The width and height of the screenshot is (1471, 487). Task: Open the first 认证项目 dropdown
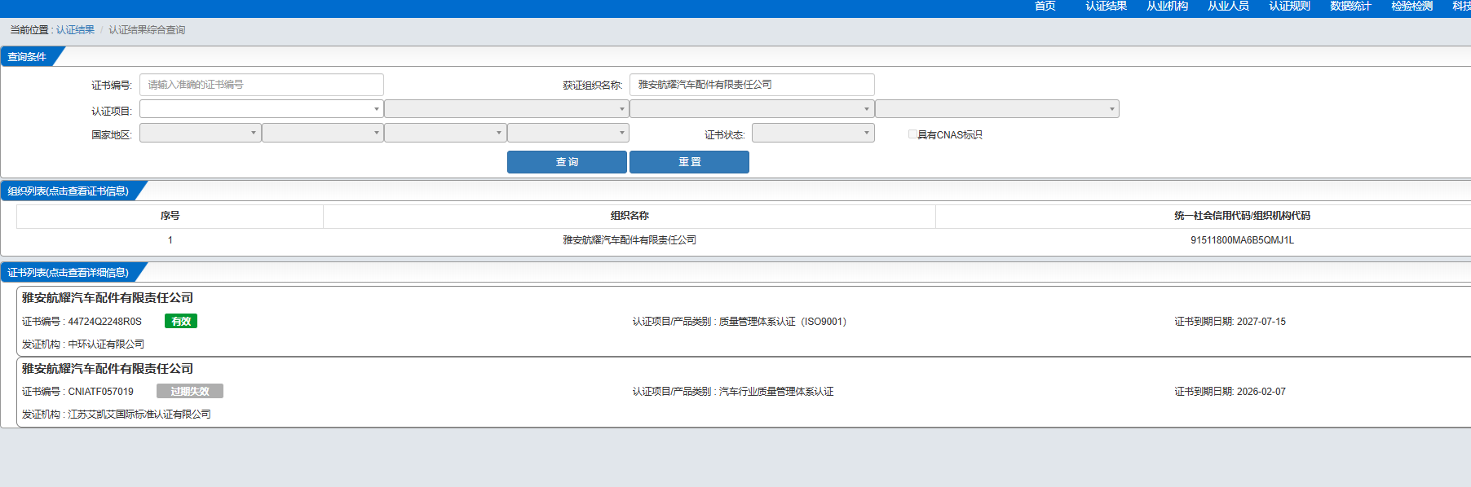click(262, 109)
